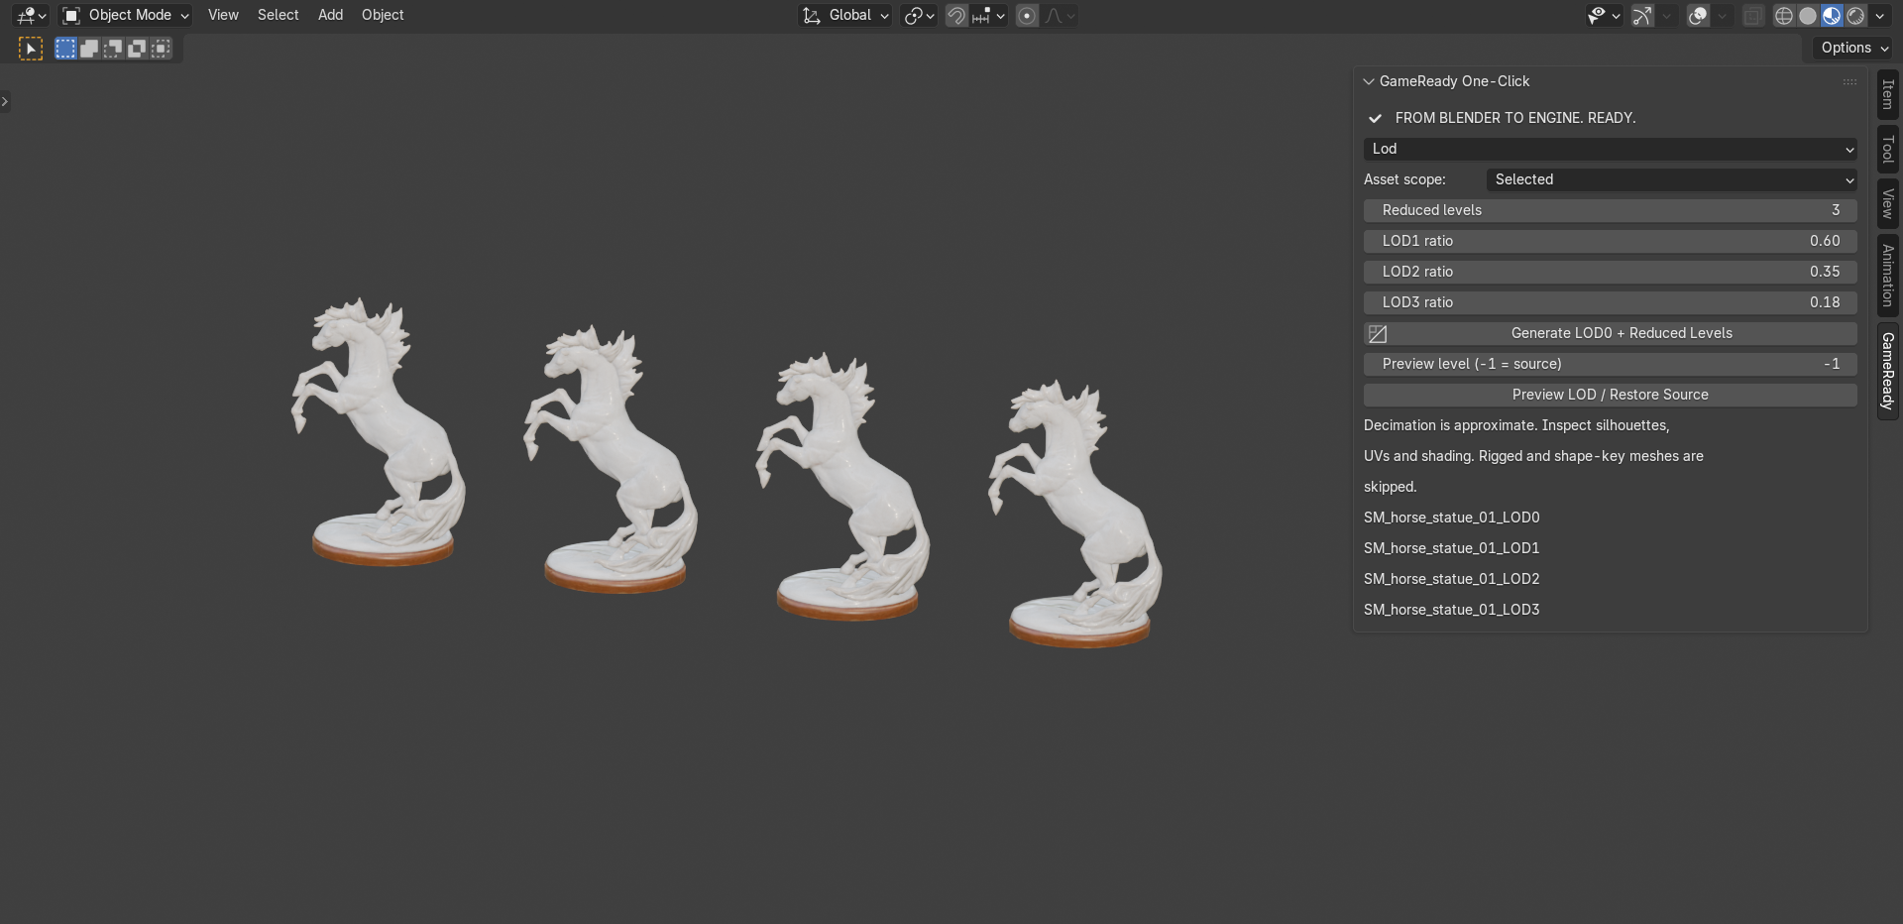Open pivot point dropdown
This screenshot has width=1903, height=924.
click(919, 16)
